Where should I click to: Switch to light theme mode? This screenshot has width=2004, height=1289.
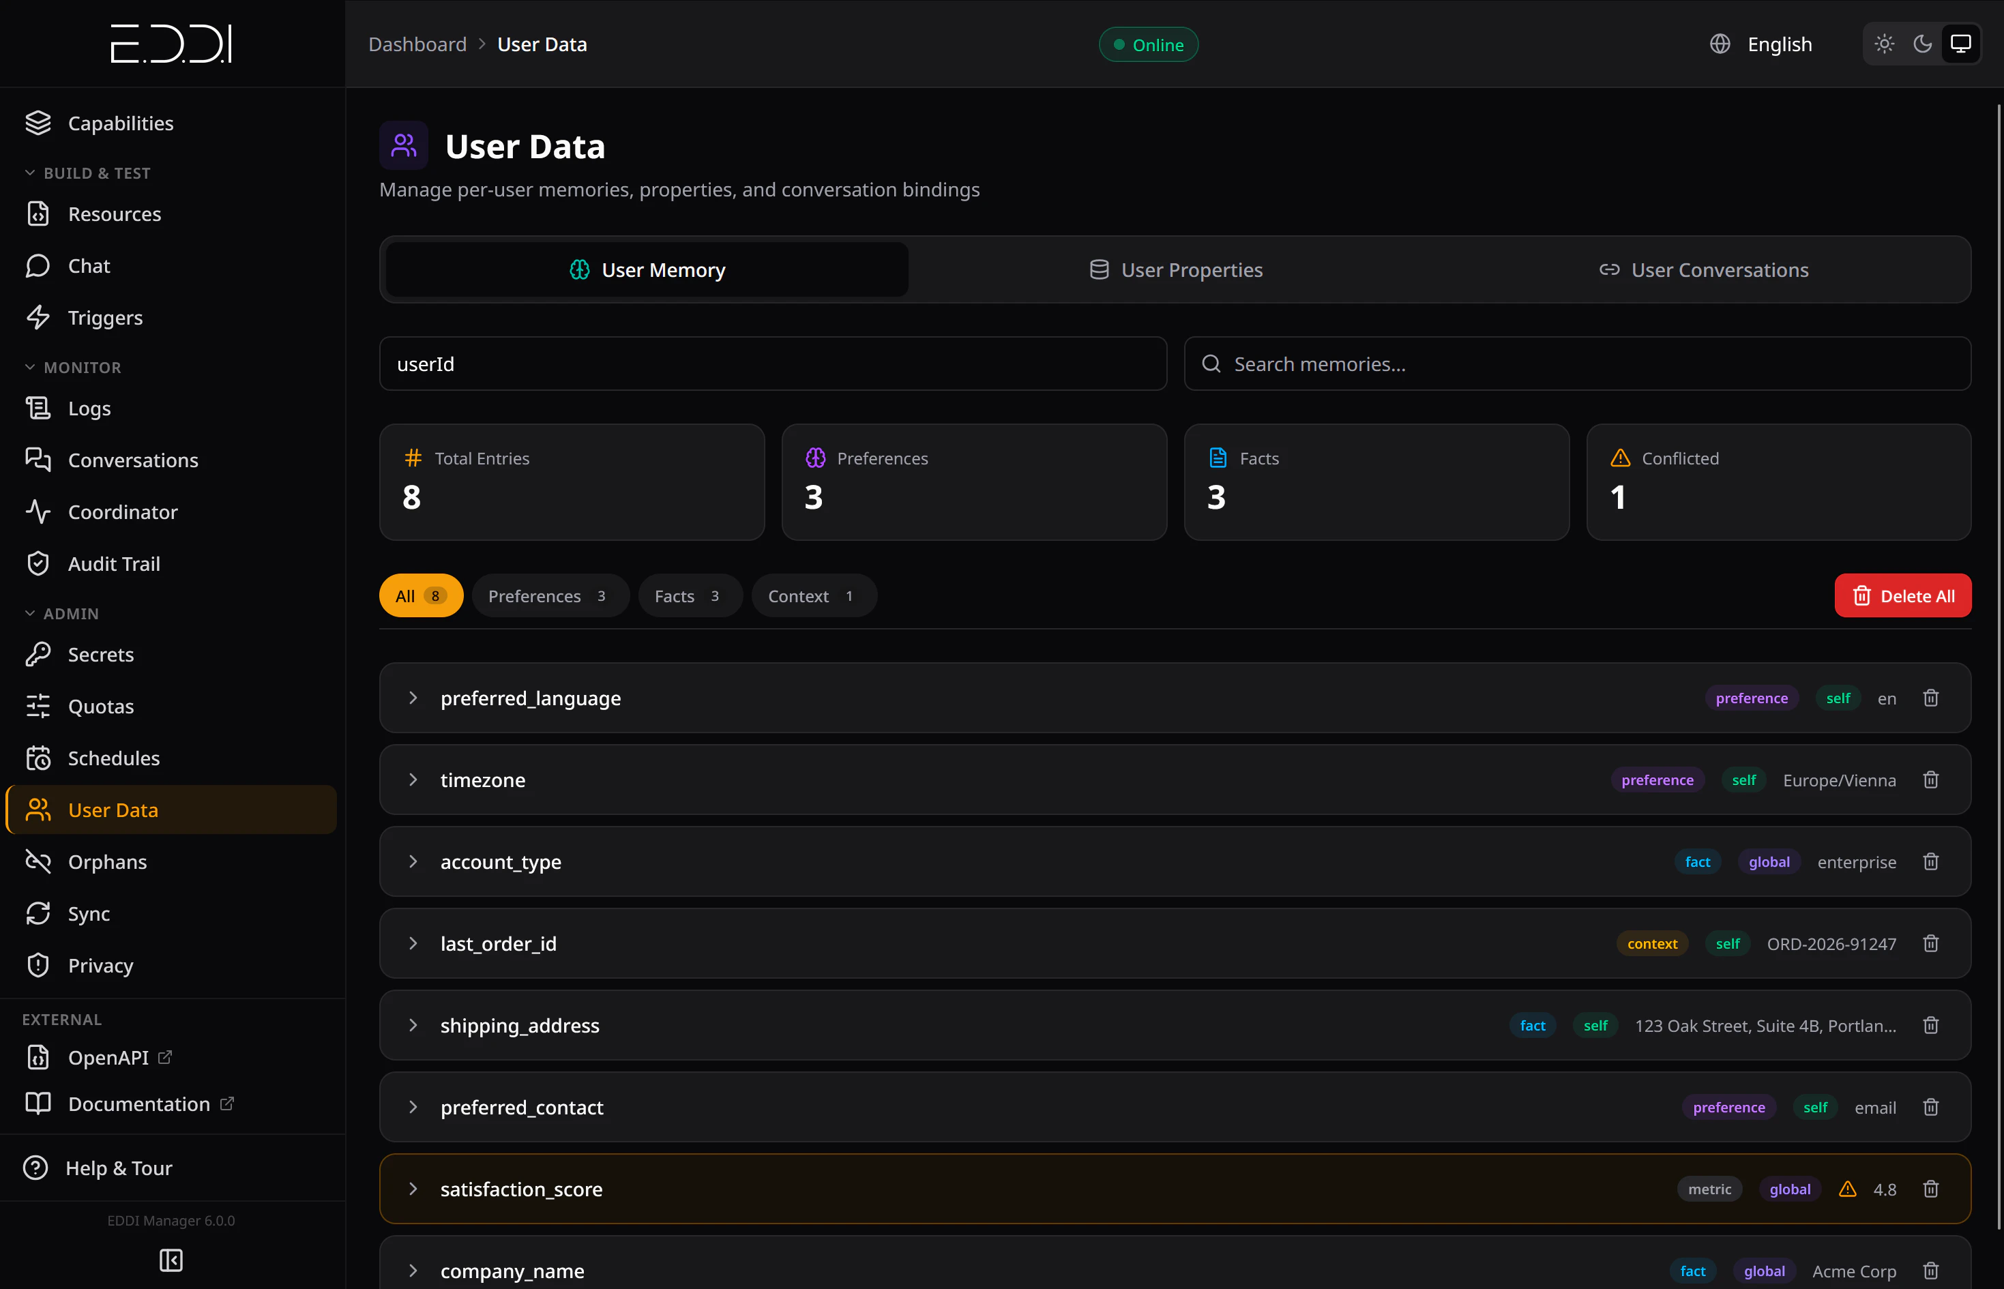pyautogui.click(x=1885, y=44)
